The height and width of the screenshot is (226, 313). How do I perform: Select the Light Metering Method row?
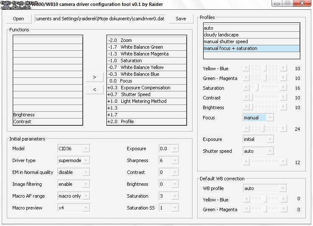147,101
